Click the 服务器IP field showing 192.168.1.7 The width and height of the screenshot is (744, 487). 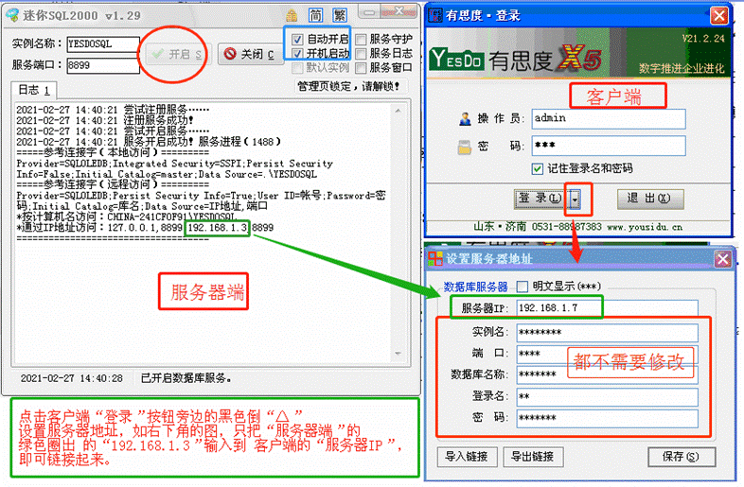(x=608, y=308)
